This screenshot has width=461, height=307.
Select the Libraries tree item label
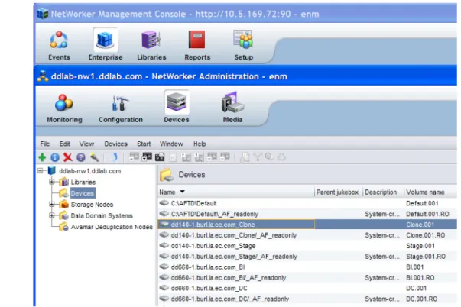[x=83, y=183]
